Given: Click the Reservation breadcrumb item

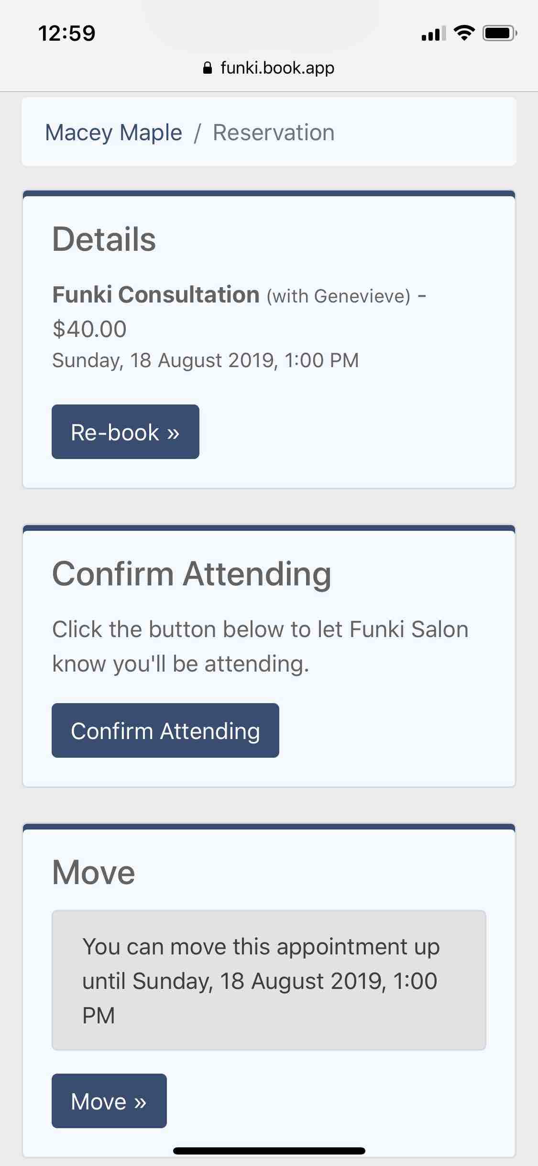Looking at the screenshot, I should (x=274, y=133).
